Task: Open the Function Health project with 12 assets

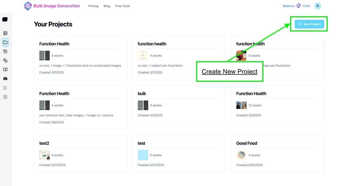Action: [x=278, y=104]
